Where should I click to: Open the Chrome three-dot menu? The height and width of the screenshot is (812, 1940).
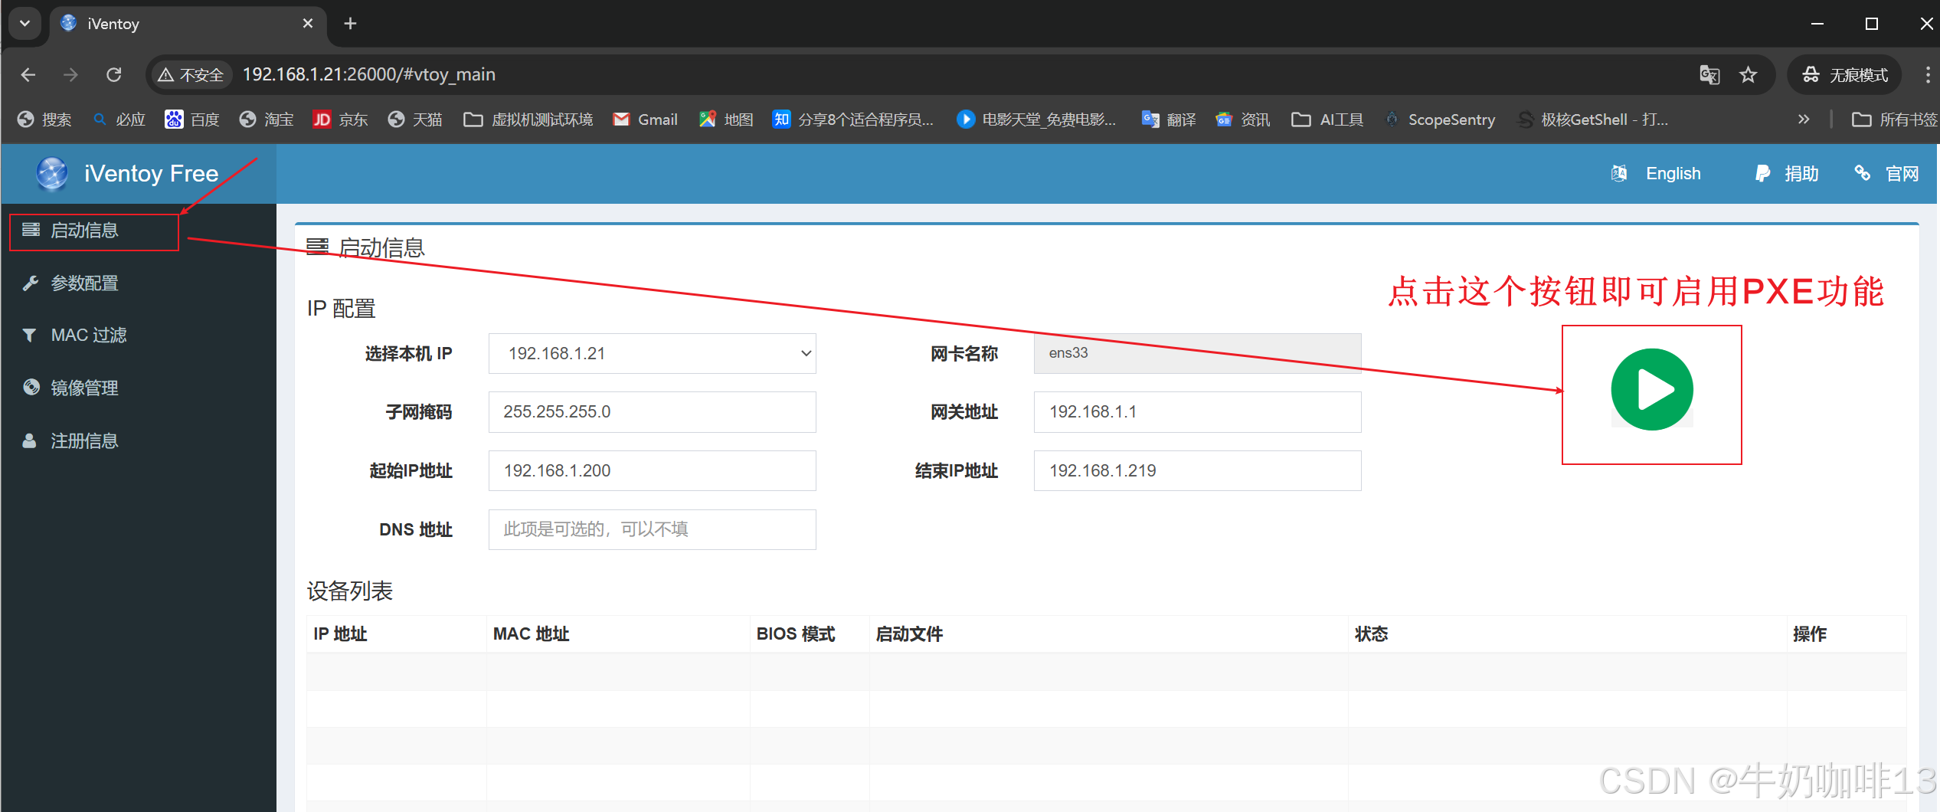1927,74
